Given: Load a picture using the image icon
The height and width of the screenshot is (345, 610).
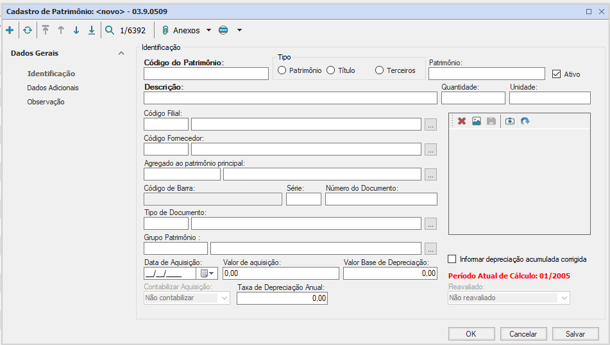Looking at the screenshot, I should pos(477,121).
